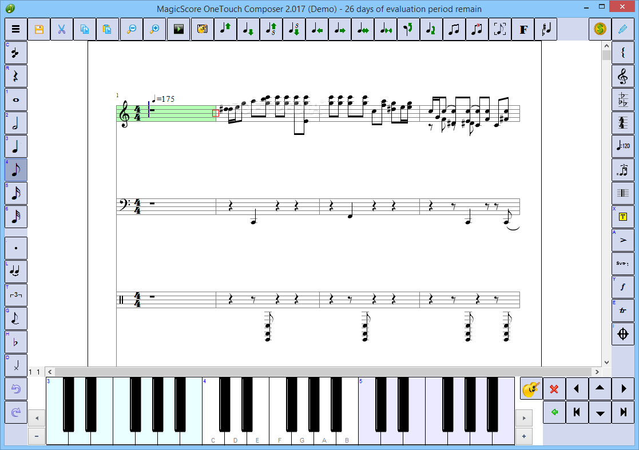Save the score with the floppy icon
The width and height of the screenshot is (639, 450).
coord(39,29)
